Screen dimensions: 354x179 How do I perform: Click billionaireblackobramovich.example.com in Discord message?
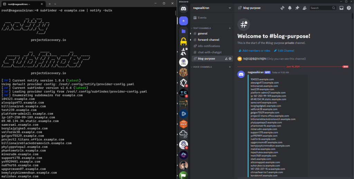273,119
